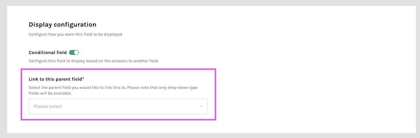This screenshot has height=138, width=420.
Task: Click the word 'Display' in the heading
Action: (x=40, y=24)
